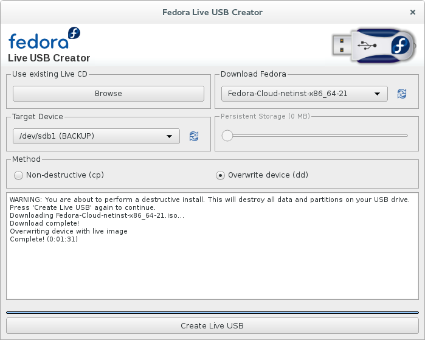Click Create Live USB button
The height and width of the screenshot is (340, 425).
[212, 325]
